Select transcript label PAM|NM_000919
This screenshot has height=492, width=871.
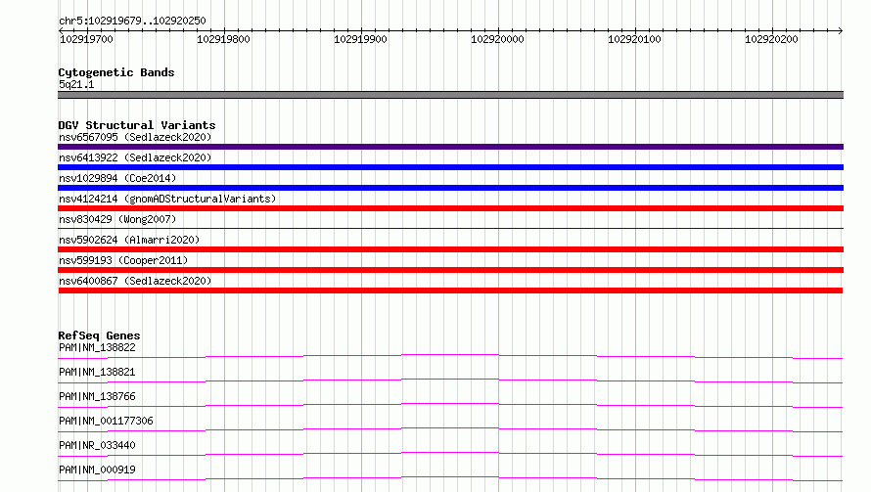click(x=97, y=470)
